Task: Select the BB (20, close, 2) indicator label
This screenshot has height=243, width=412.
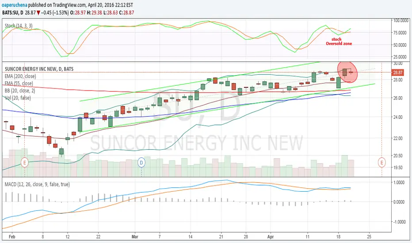Action: pyautogui.click(x=20, y=91)
